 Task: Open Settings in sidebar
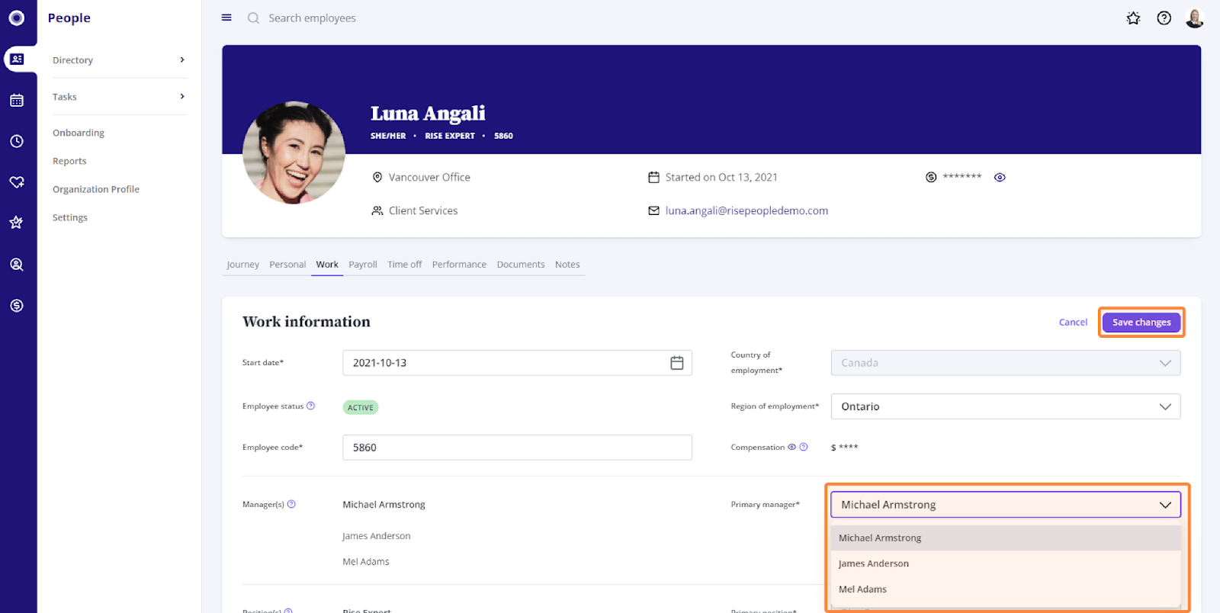click(x=70, y=217)
